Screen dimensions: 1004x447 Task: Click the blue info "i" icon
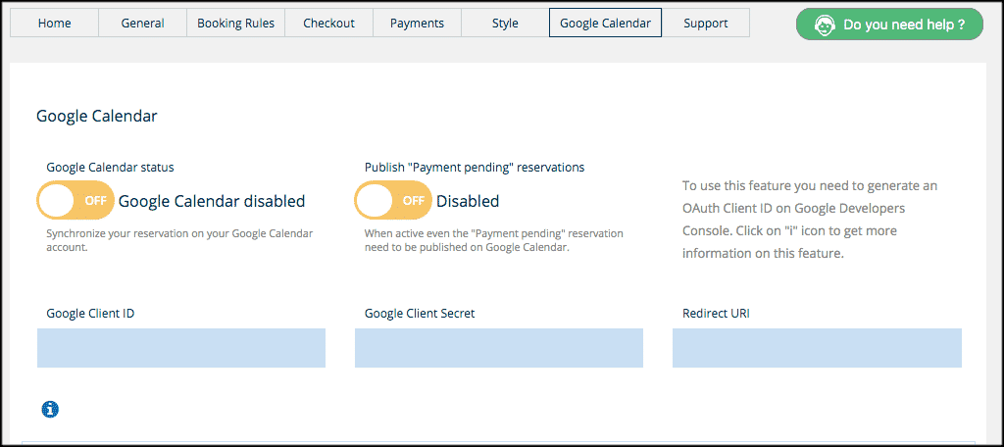point(50,409)
